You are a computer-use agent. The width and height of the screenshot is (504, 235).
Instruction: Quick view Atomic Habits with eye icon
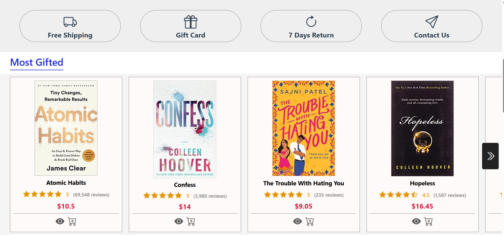click(60, 221)
